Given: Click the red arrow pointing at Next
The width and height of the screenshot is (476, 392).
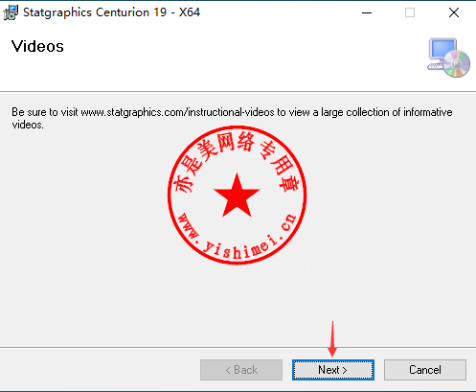Looking at the screenshot, I should 332,339.
